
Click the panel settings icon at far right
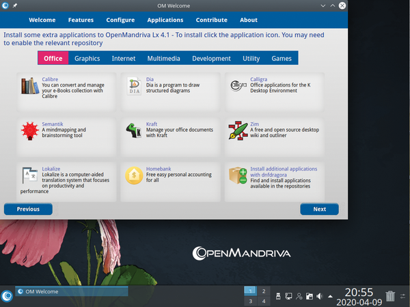tap(402, 296)
